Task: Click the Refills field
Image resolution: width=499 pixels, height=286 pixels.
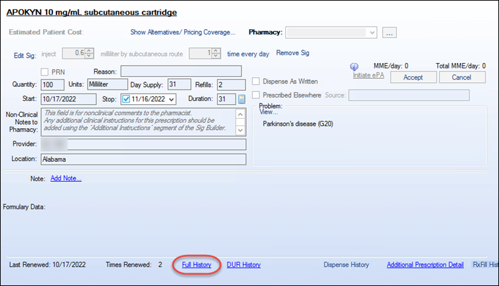Action: (232, 85)
